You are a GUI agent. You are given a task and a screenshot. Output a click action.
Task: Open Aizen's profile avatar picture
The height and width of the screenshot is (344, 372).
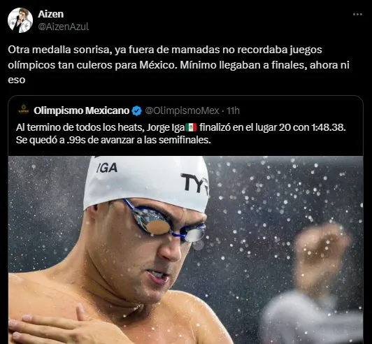[x=20, y=20]
